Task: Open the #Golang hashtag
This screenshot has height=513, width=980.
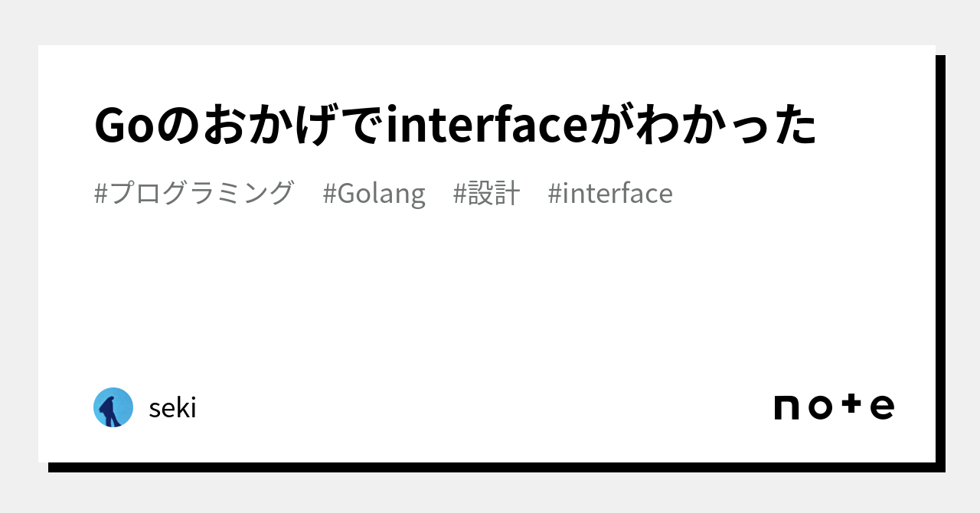Action: pos(374,193)
